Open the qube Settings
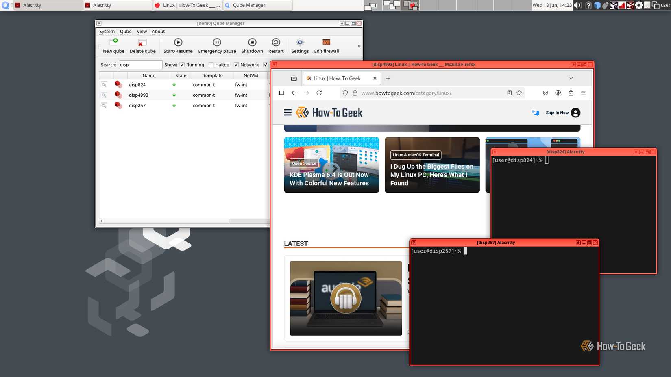671x377 pixels. coord(300,45)
